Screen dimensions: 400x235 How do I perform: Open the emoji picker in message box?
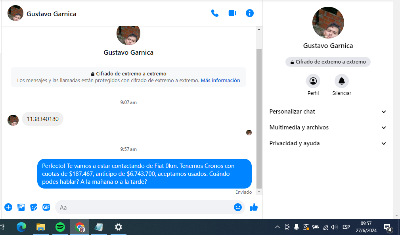(x=238, y=207)
